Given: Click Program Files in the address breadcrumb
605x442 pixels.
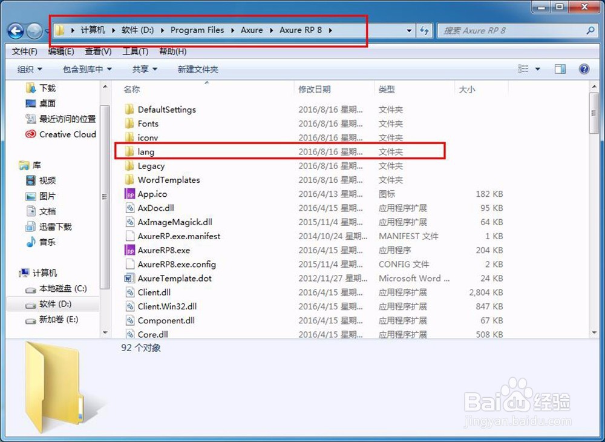Looking at the screenshot, I should (197, 30).
